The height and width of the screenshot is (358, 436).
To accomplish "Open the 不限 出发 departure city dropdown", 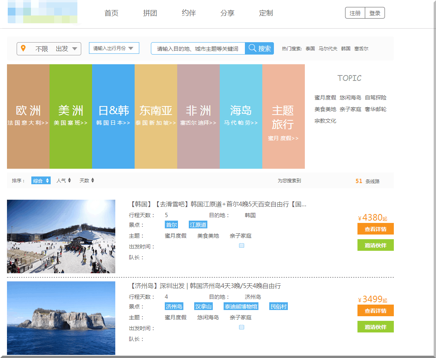I will 48,48.
